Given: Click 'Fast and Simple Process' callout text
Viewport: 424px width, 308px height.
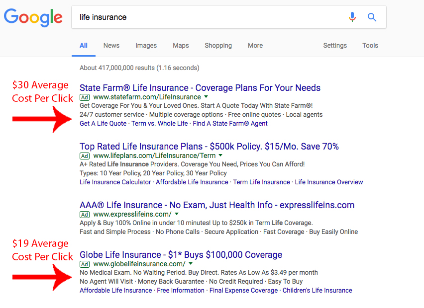Looking at the screenshot, I should [x=115, y=231].
